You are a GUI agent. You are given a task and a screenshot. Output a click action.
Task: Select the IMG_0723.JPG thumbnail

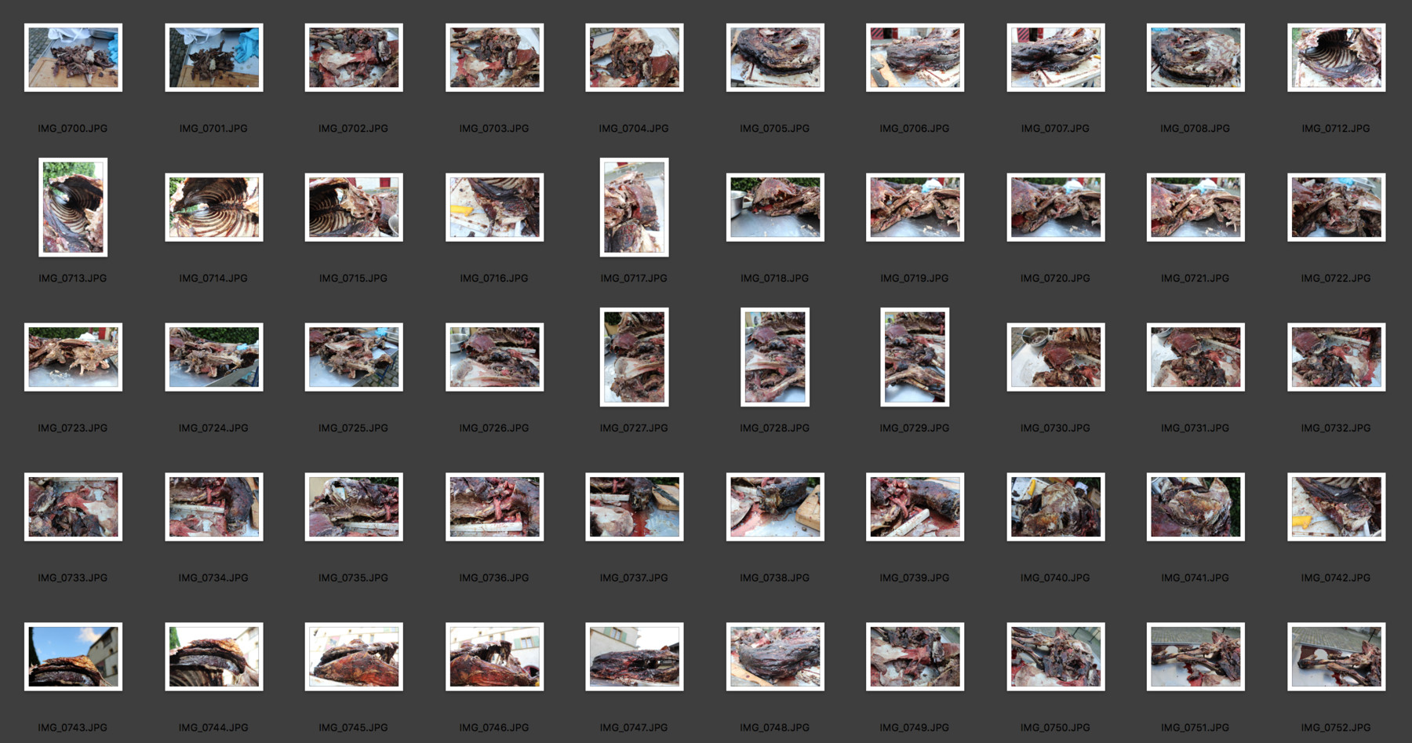coord(73,357)
